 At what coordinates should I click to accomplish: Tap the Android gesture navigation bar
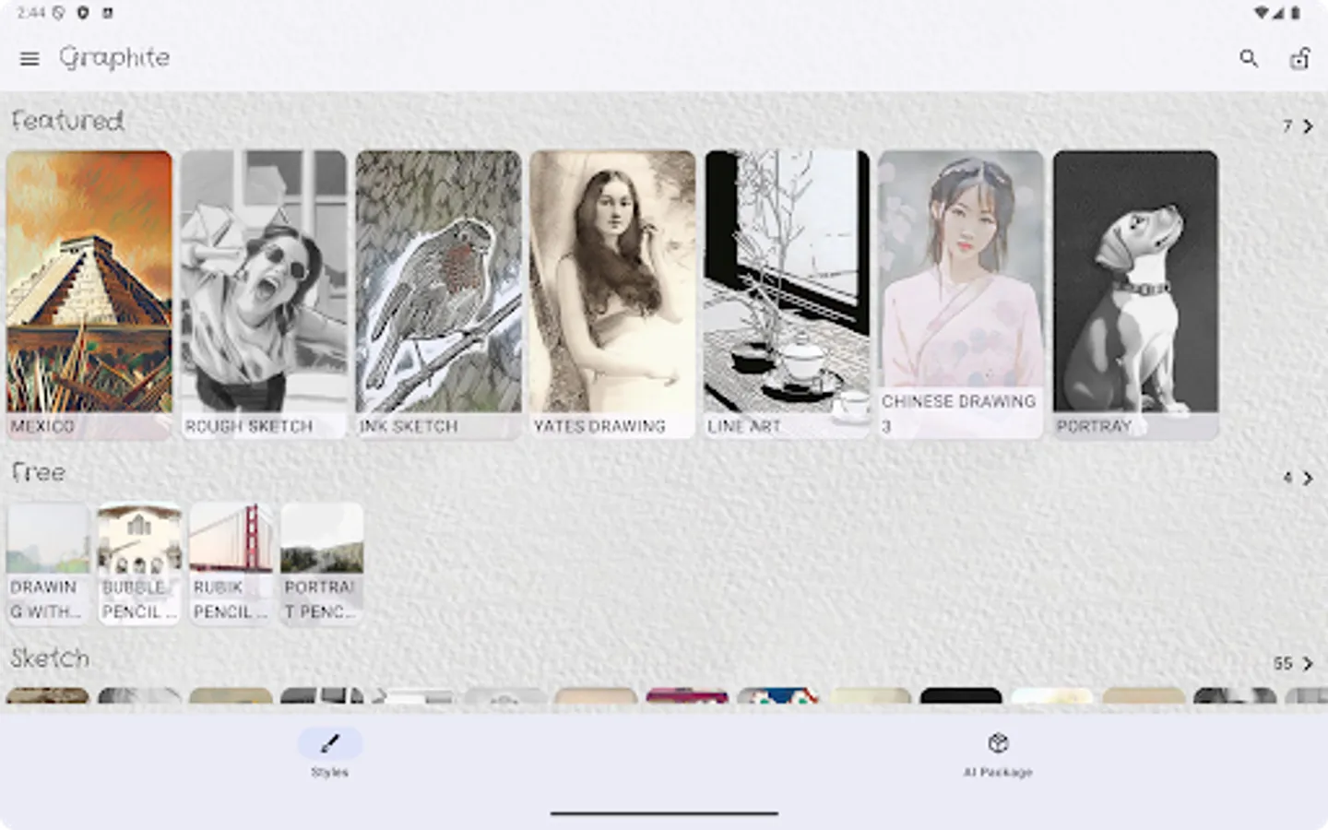tap(664, 813)
